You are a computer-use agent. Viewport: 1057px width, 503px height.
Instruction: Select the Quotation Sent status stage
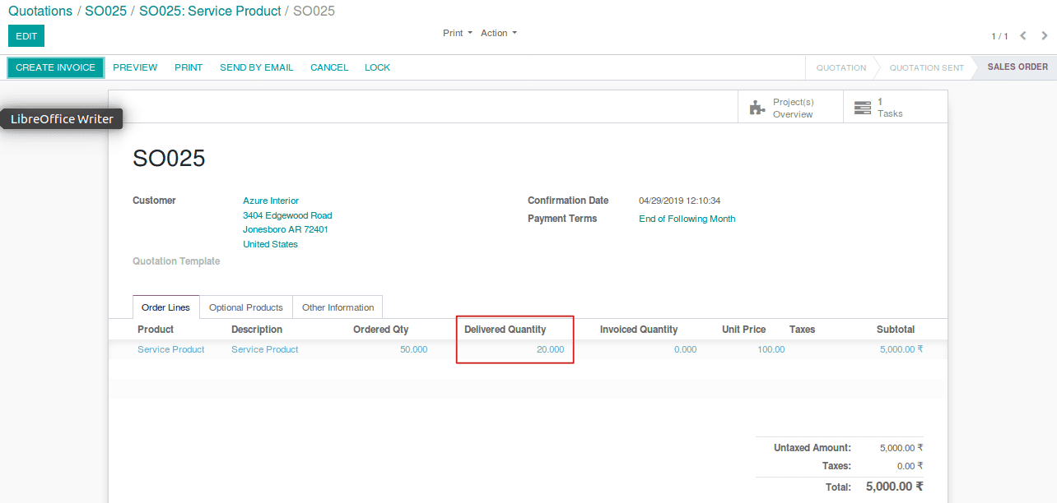point(926,67)
